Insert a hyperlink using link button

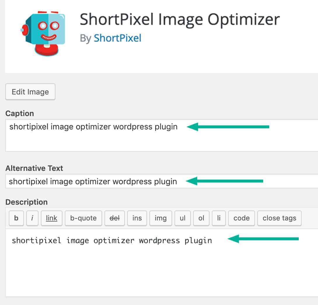click(52, 218)
